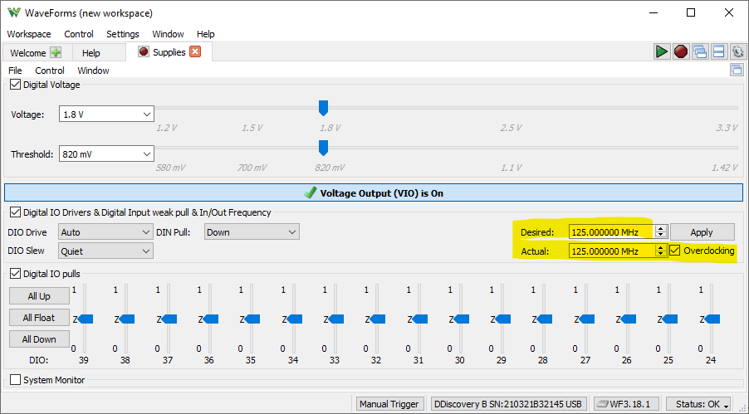Viewport: 749px width, 414px height.
Task: Click the Threshold slider handle
Action: [323, 148]
